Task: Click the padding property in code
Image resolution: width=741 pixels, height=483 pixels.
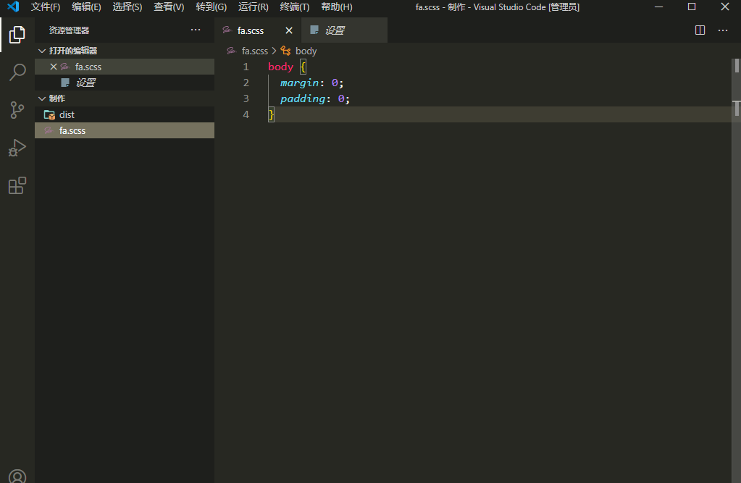Action: click(303, 98)
